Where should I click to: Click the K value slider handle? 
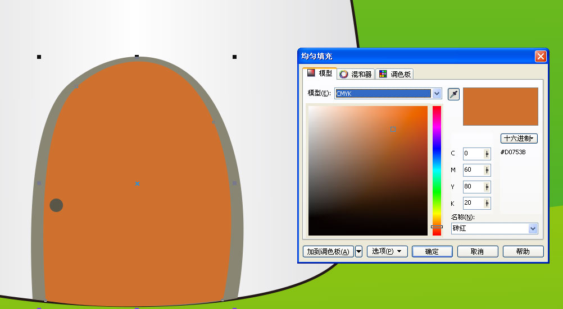487,203
